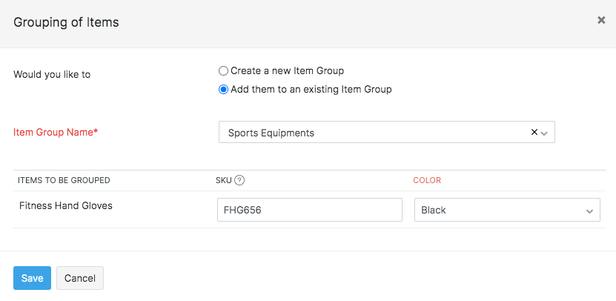Click the ITEMS TO BE GROUPED column header
The height and width of the screenshot is (301, 616).
pos(64,180)
